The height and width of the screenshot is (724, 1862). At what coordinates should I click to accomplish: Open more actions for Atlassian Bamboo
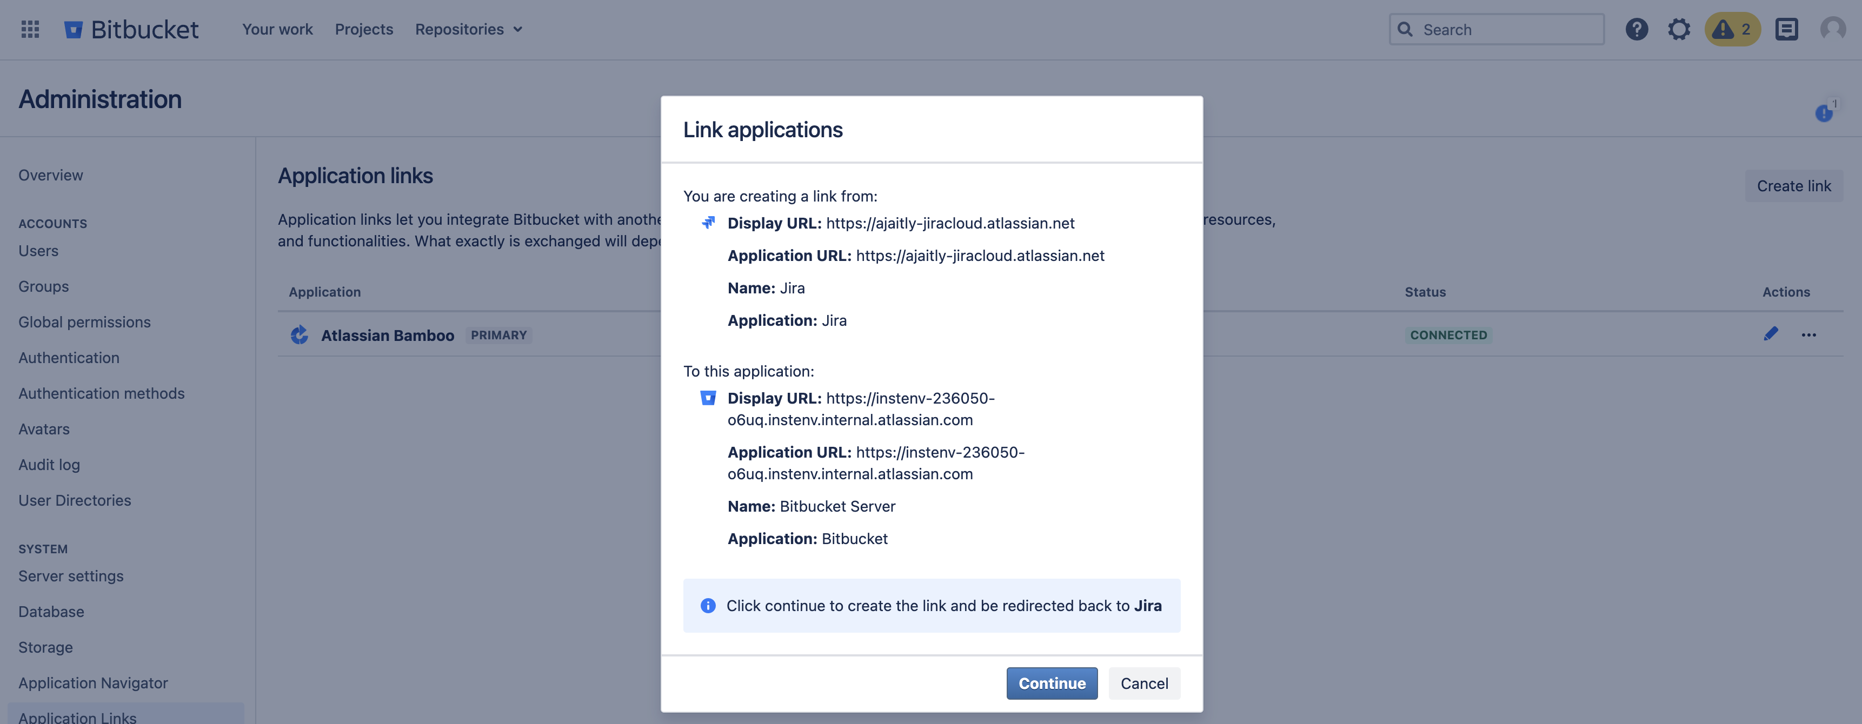coord(1808,334)
